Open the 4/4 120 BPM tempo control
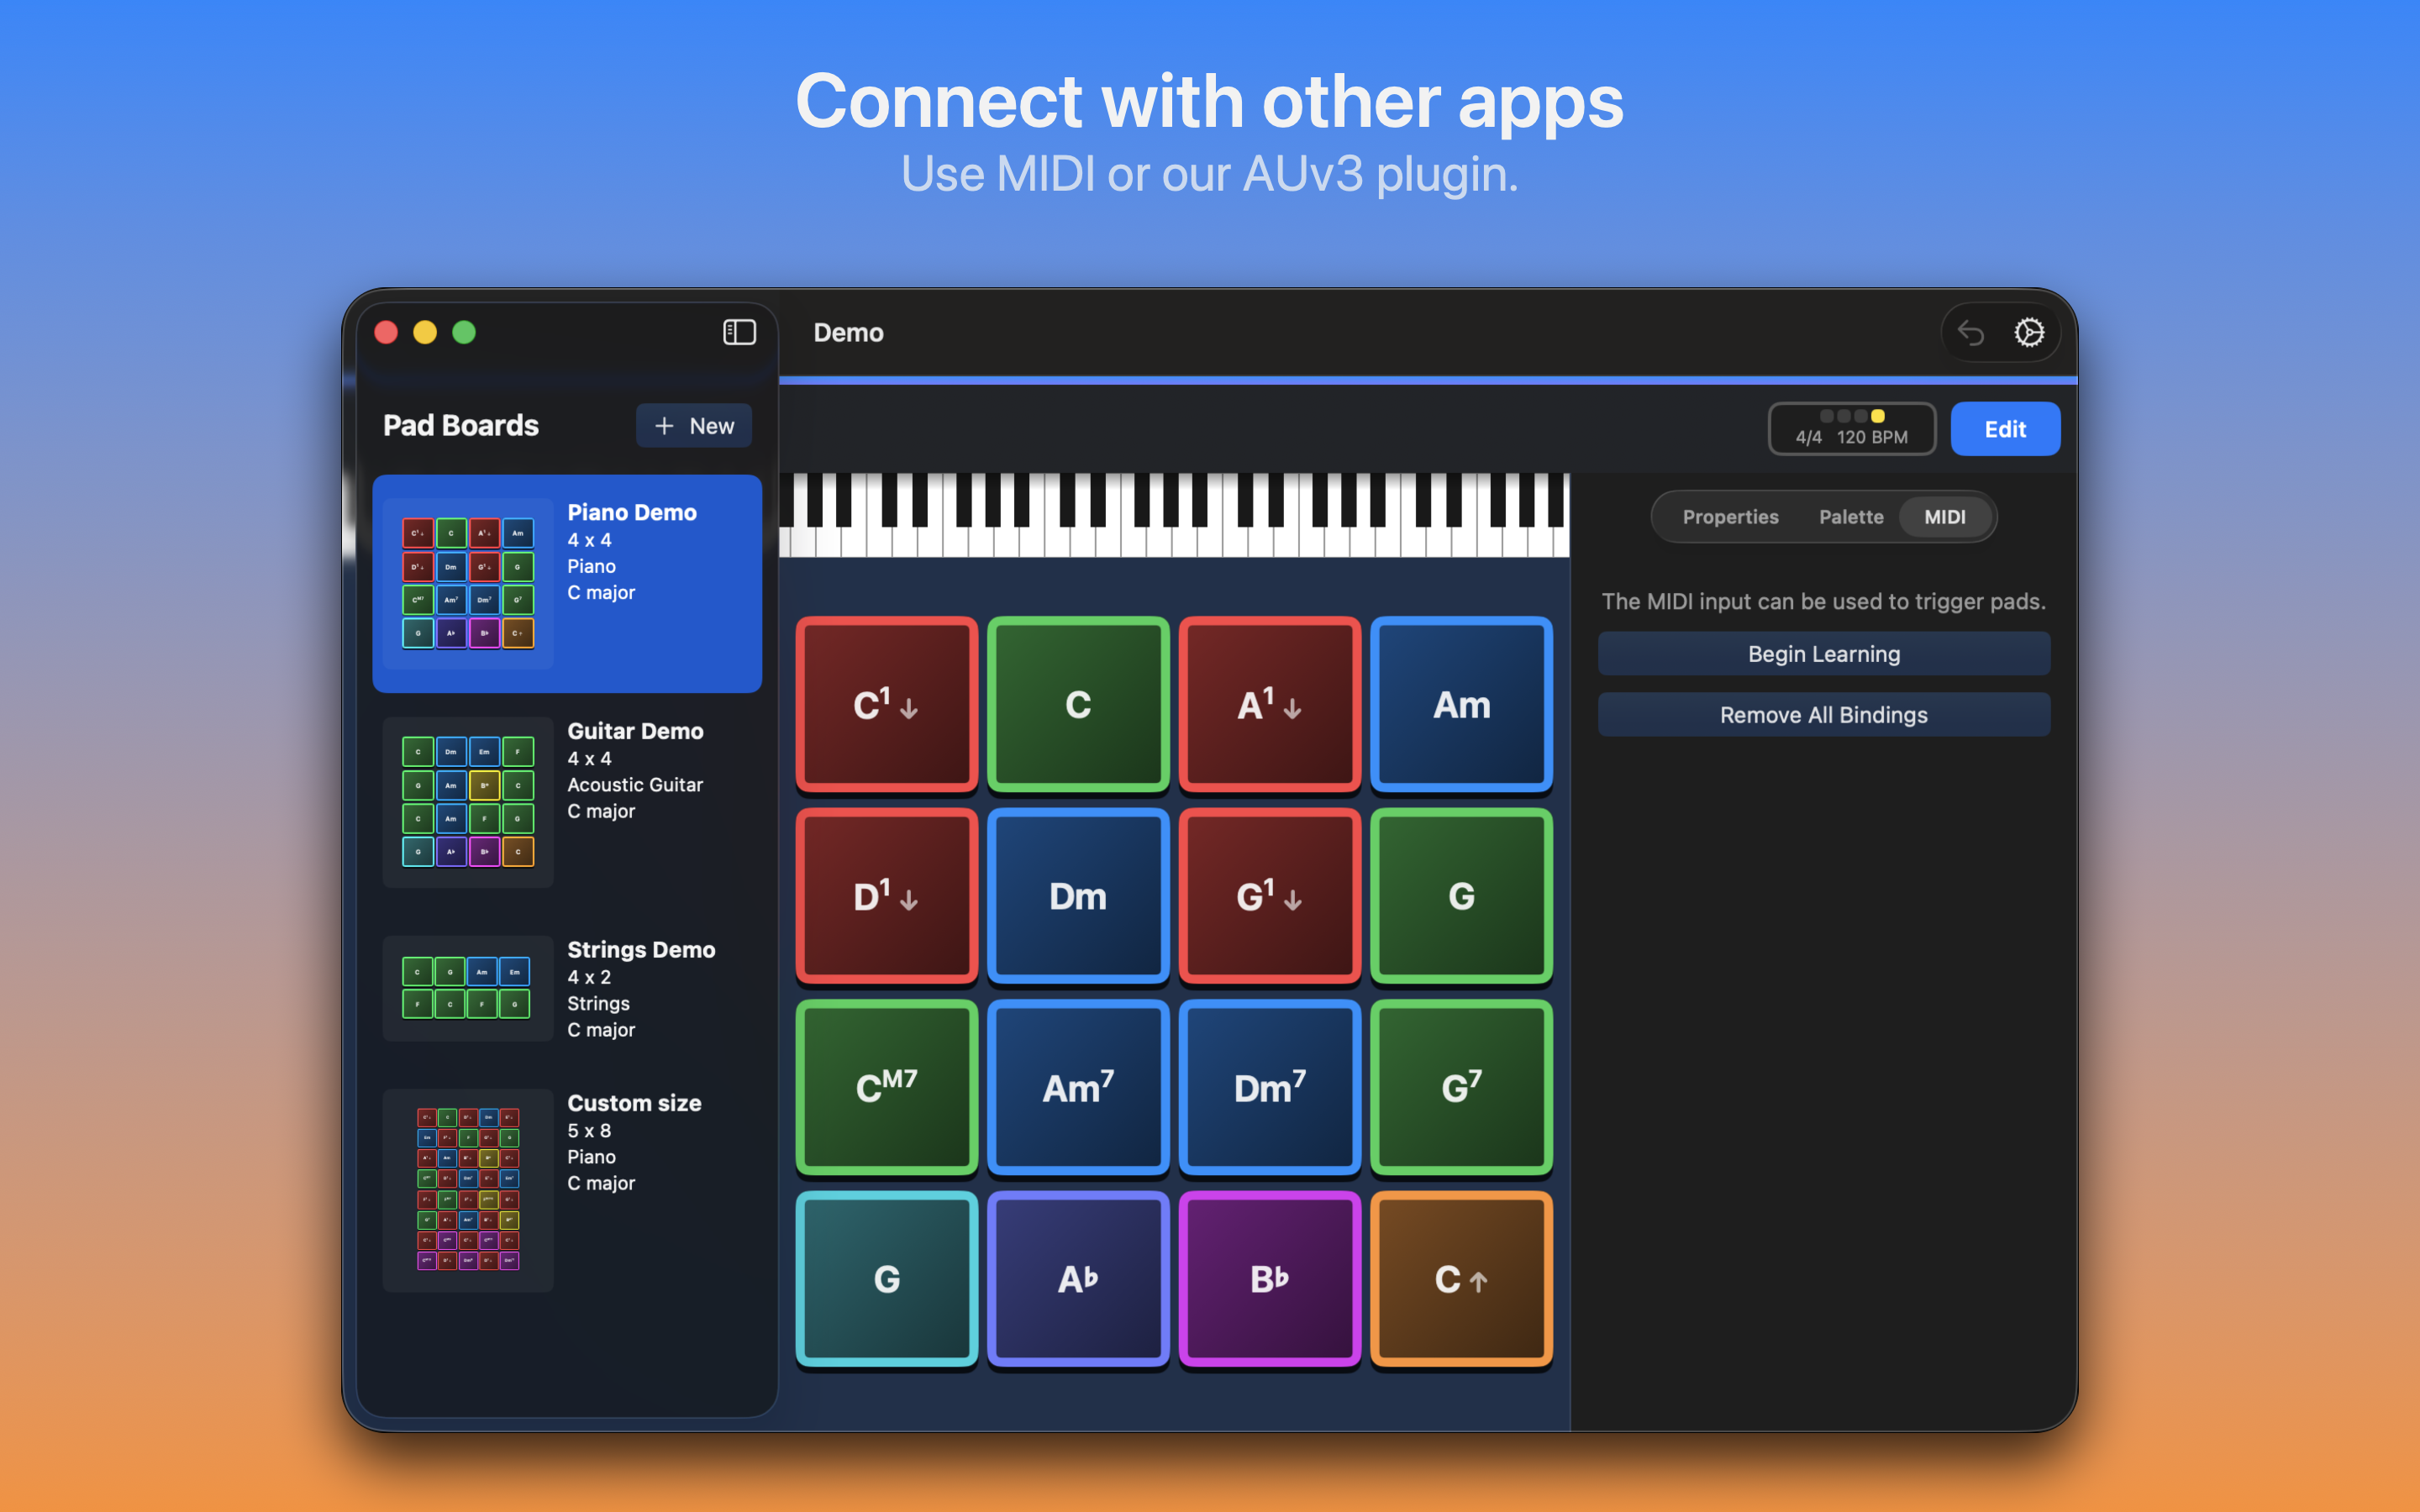Viewport: 2420px width, 1512px height. click(x=1852, y=429)
